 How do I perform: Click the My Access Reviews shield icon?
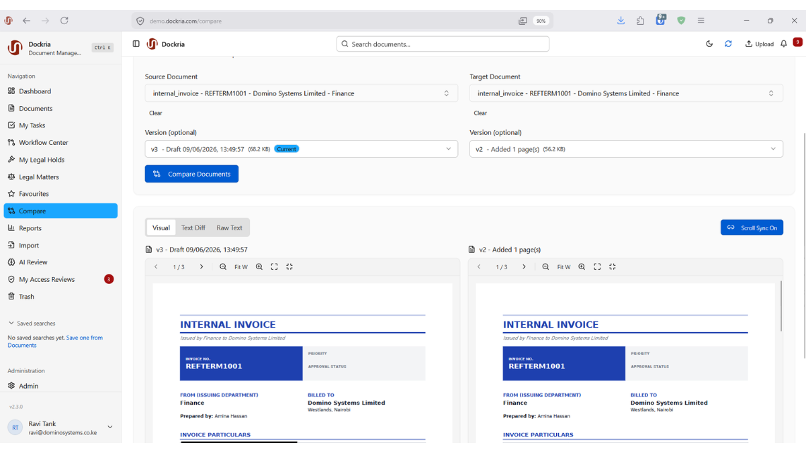click(11, 279)
